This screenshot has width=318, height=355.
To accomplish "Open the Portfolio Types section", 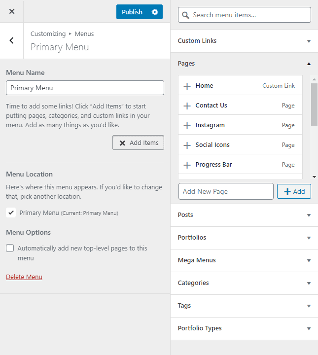I will point(244,328).
